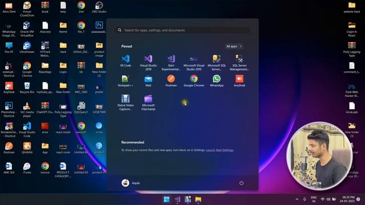Open Google Chrome in Start menu
This screenshot has width=365, height=205.
[x=194, y=81]
